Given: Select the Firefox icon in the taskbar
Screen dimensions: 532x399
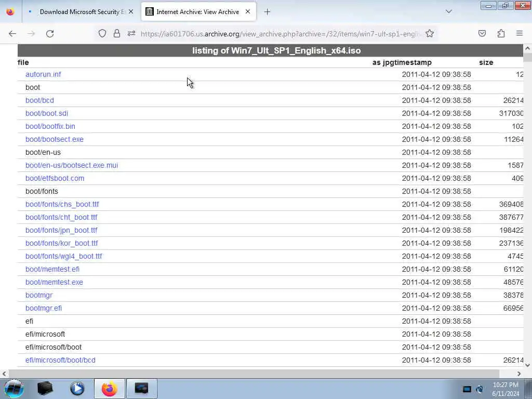Looking at the screenshot, I should click(109, 389).
